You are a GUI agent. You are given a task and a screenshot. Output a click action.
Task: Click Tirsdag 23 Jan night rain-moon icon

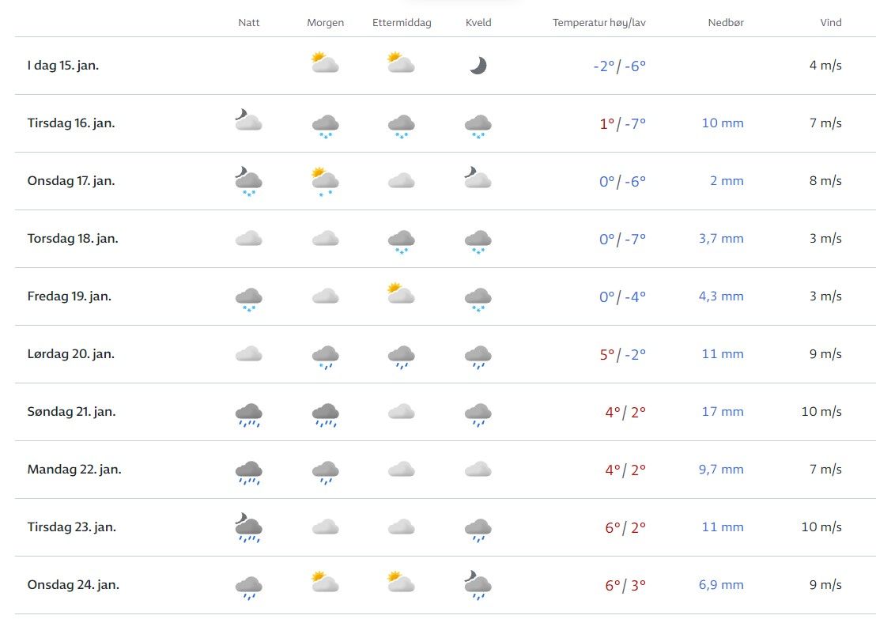click(248, 528)
